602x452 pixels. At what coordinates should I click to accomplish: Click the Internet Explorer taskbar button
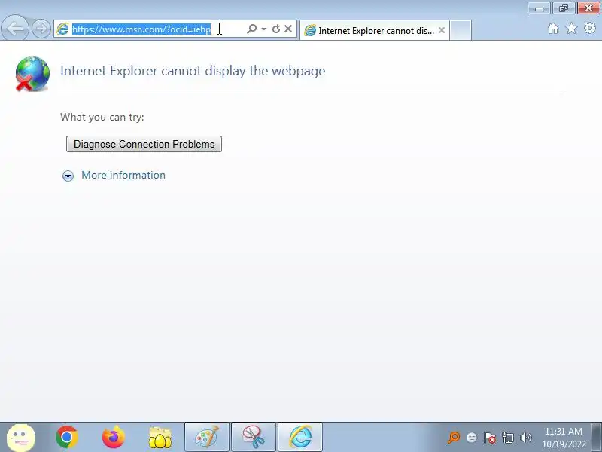pos(299,437)
